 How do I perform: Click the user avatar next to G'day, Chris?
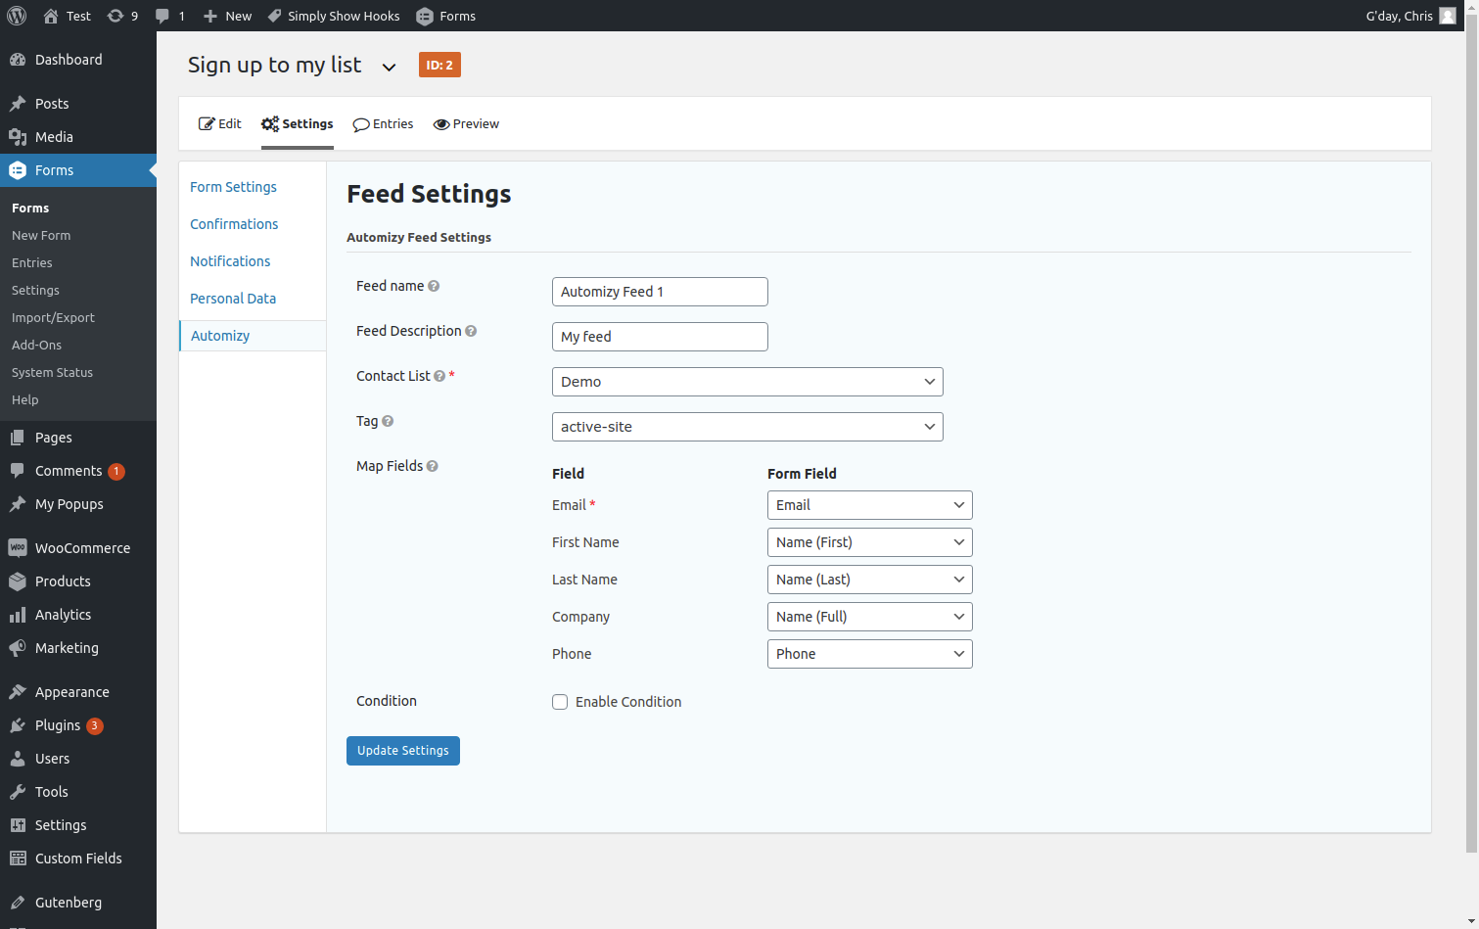coord(1448,16)
